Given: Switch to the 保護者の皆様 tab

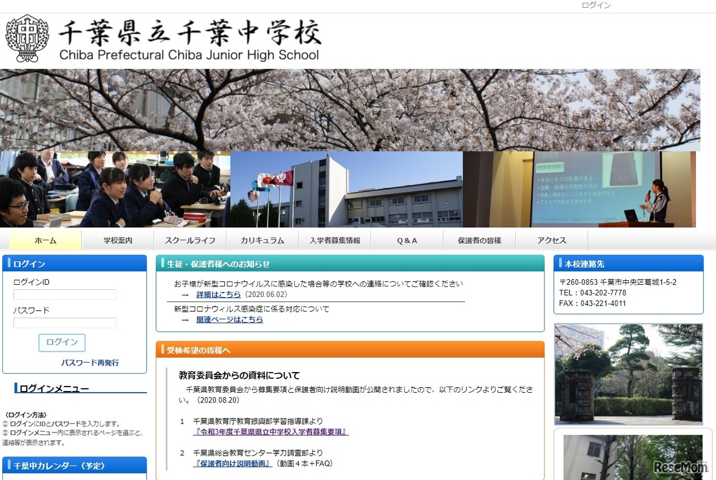Looking at the screenshot, I should tap(479, 240).
